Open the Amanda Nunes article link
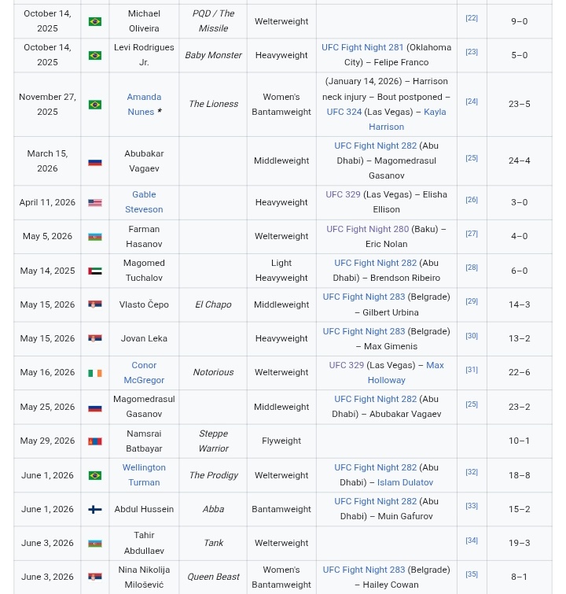This screenshot has width=566, height=594. [142, 104]
